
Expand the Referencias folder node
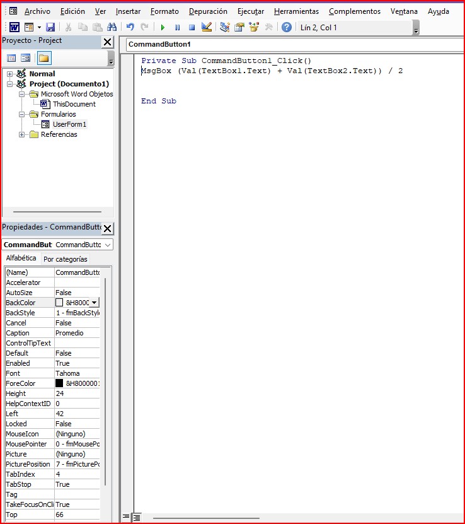click(x=23, y=134)
